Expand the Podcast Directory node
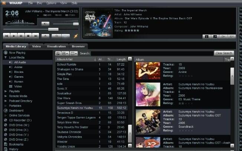This screenshot has height=151, width=242. [6, 101]
